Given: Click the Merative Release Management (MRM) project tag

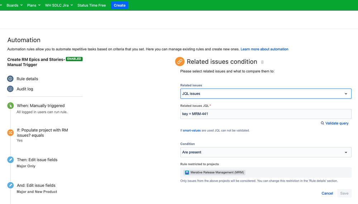Looking at the screenshot, I should 214,172.
